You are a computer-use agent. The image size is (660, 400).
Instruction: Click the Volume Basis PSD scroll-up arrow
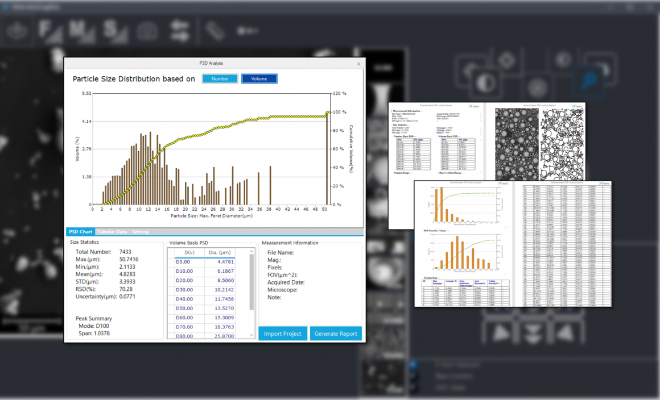click(x=251, y=251)
